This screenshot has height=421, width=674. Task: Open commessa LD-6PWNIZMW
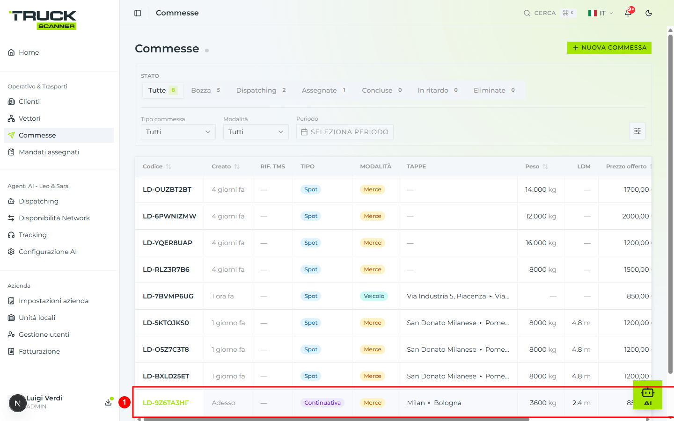click(x=169, y=216)
